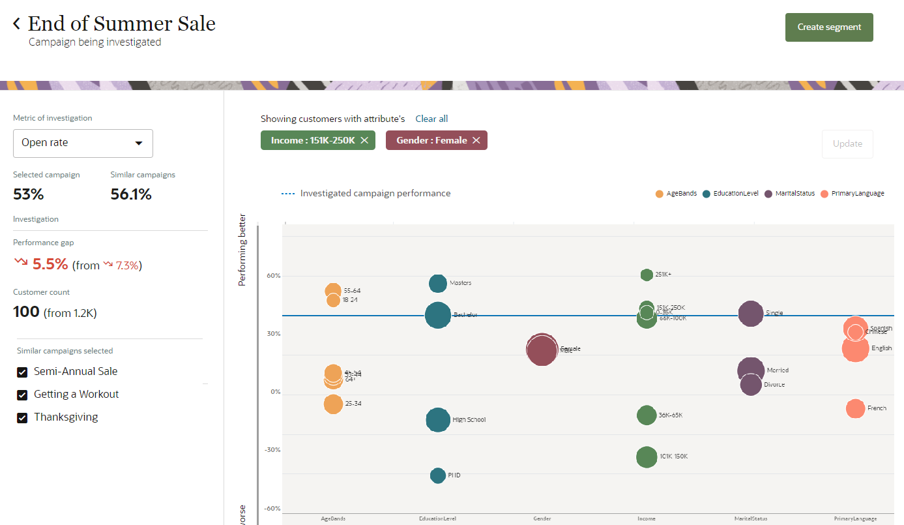Remove the Gender Female filter chip
The height and width of the screenshot is (525, 904).
coord(476,140)
